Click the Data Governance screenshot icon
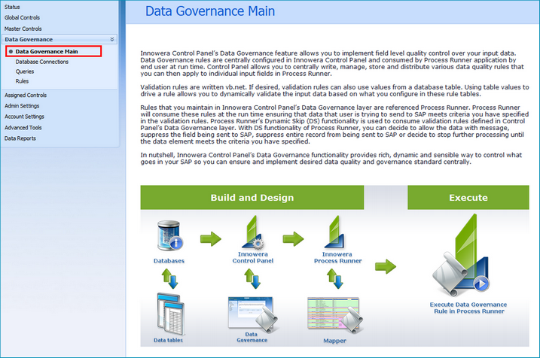 [252, 314]
